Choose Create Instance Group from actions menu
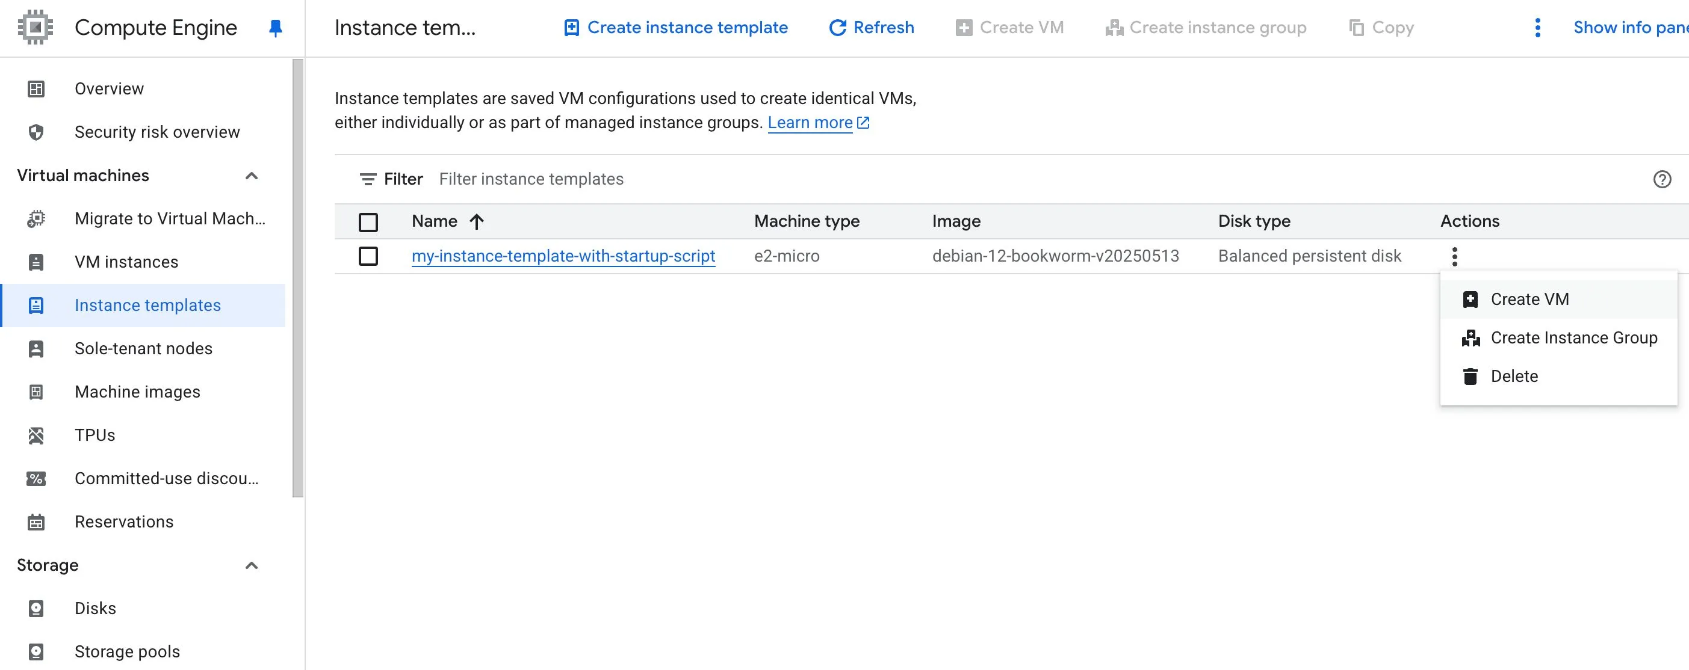The width and height of the screenshot is (1689, 670). 1558,338
